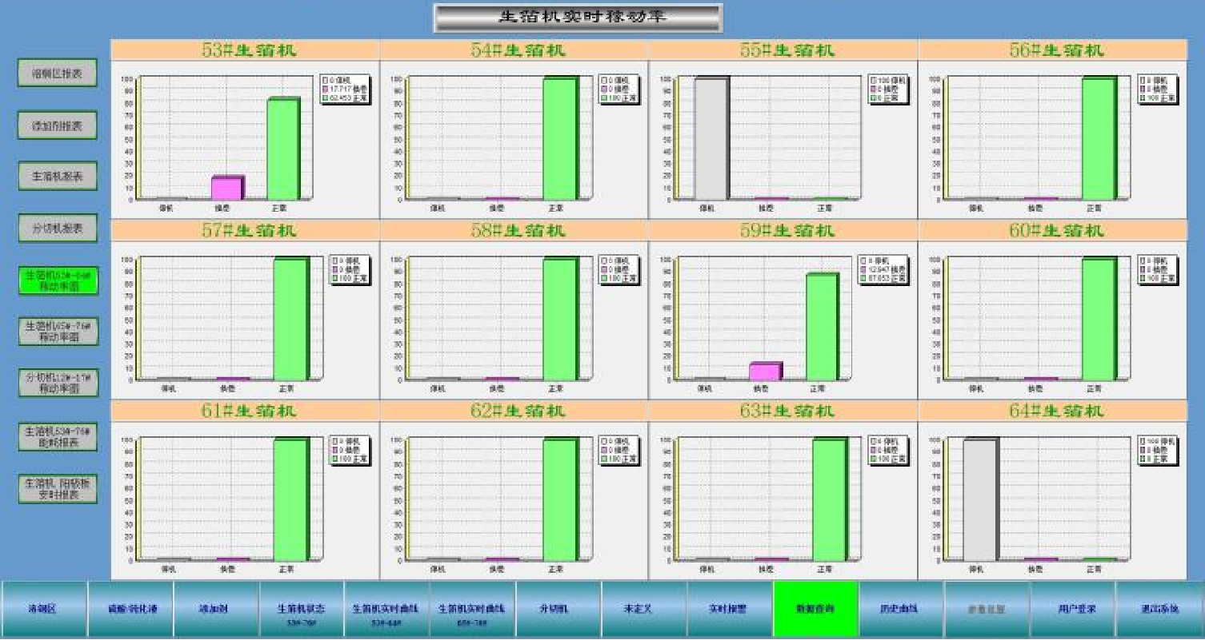Click the legend box of 64# chart
The width and height of the screenshot is (1205, 640).
[x=1158, y=451]
